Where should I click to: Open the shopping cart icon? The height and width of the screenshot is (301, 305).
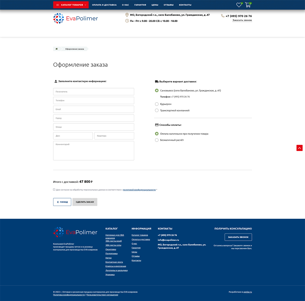(248, 5)
